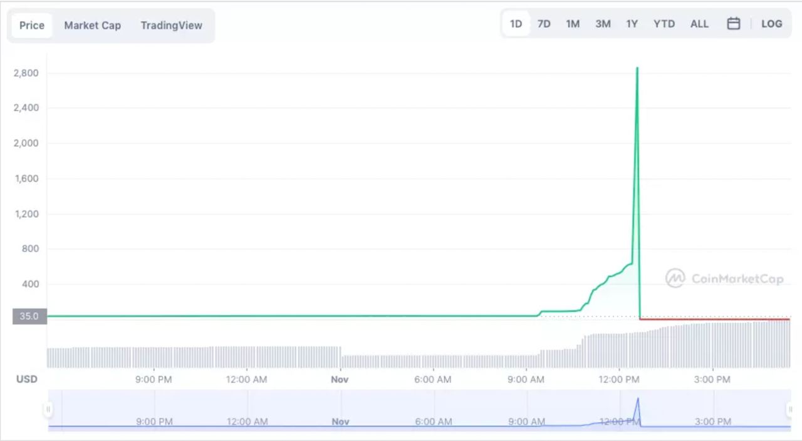Toggle the LOG scale option

click(x=771, y=24)
